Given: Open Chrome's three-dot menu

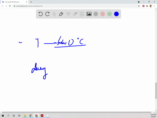Looking at the screenshot, I should click(154, 6).
